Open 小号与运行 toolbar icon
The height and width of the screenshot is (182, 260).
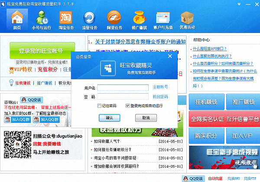coord(42,20)
